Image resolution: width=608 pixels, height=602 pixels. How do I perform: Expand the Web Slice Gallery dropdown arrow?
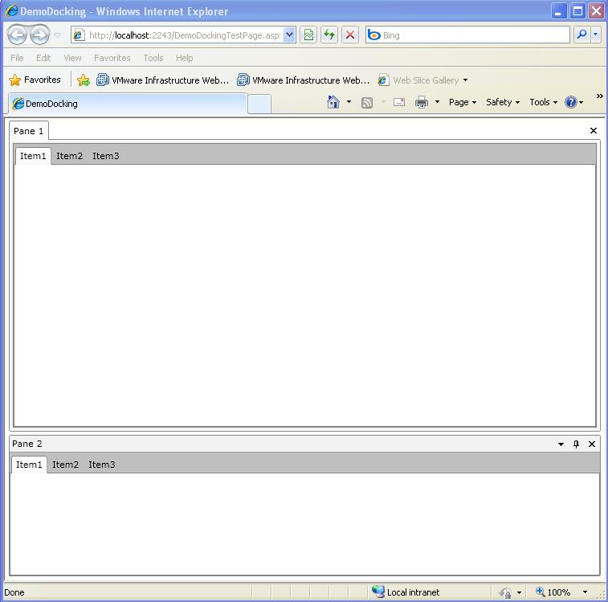[465, 80]
